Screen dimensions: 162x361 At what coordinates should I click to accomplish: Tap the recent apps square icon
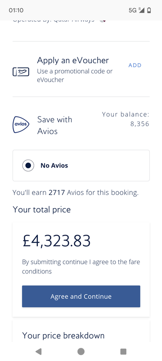point(123,352)
